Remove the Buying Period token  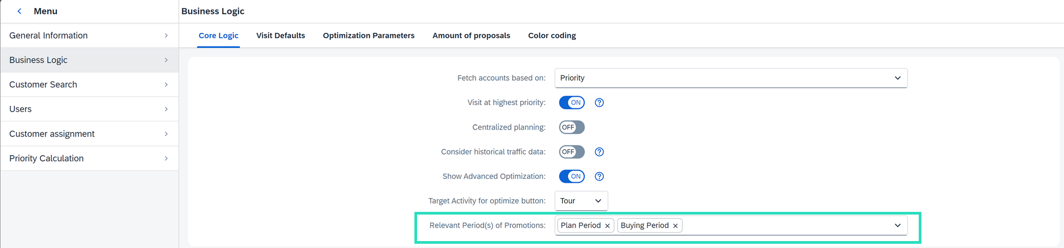(676, 226)
